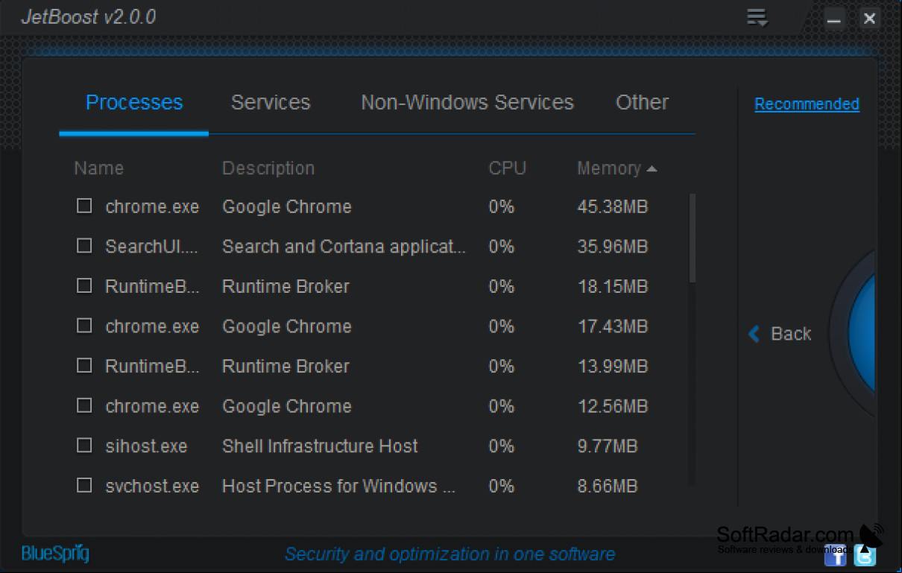Switch to the Processes tab
This screenshot has height=573, width=902.
click(x=134, y=103)
